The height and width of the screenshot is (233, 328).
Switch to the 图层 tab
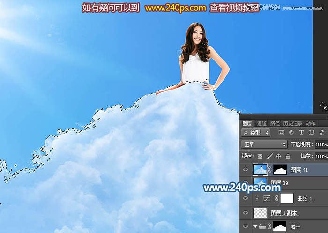(x=247, y=123)
